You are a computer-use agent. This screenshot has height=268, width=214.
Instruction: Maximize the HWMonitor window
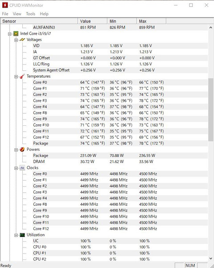click(x=191, y=5)
